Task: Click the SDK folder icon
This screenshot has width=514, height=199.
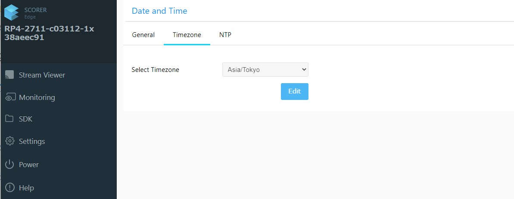Action: (9, 119)
